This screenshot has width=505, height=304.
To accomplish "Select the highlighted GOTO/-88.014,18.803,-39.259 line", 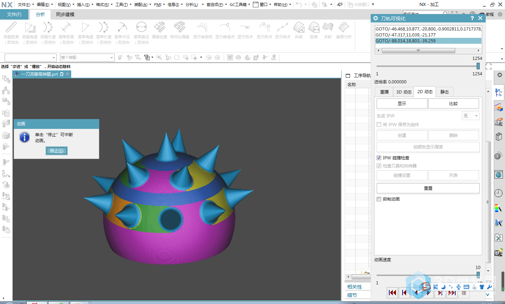I will [x=428, y=41].
